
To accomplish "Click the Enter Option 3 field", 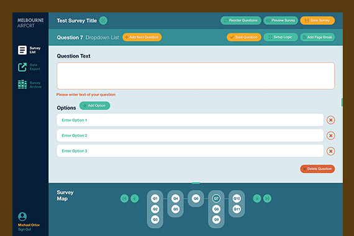I will [190, 151].
